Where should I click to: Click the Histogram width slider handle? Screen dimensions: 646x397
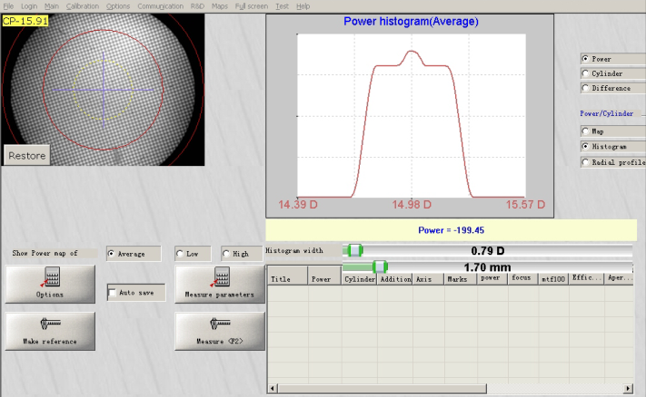coord(355,250)
